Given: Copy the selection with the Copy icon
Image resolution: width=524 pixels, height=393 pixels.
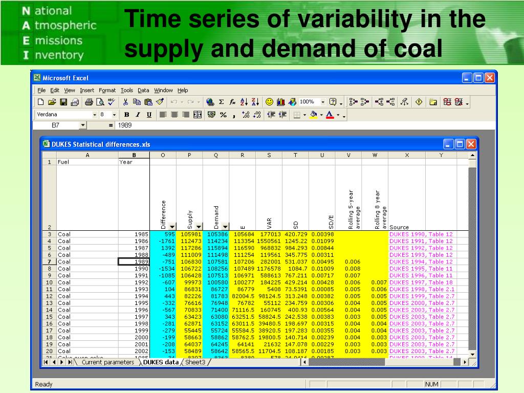Looking at the screenshot, I should (137, 102).
